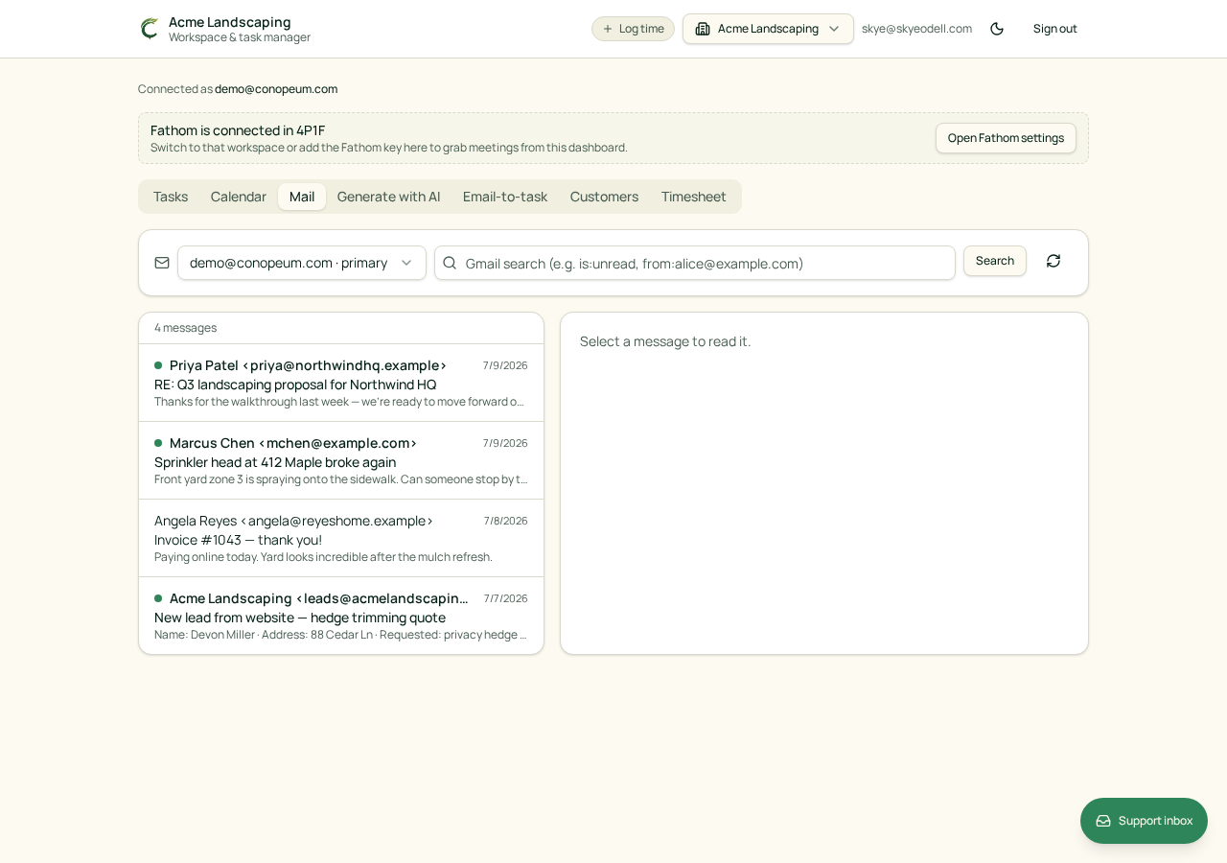Open the Q3 landscaping proposal email
Viewport: 1227px width, 863px height.
pyautogui.click(x=341, y=383)
